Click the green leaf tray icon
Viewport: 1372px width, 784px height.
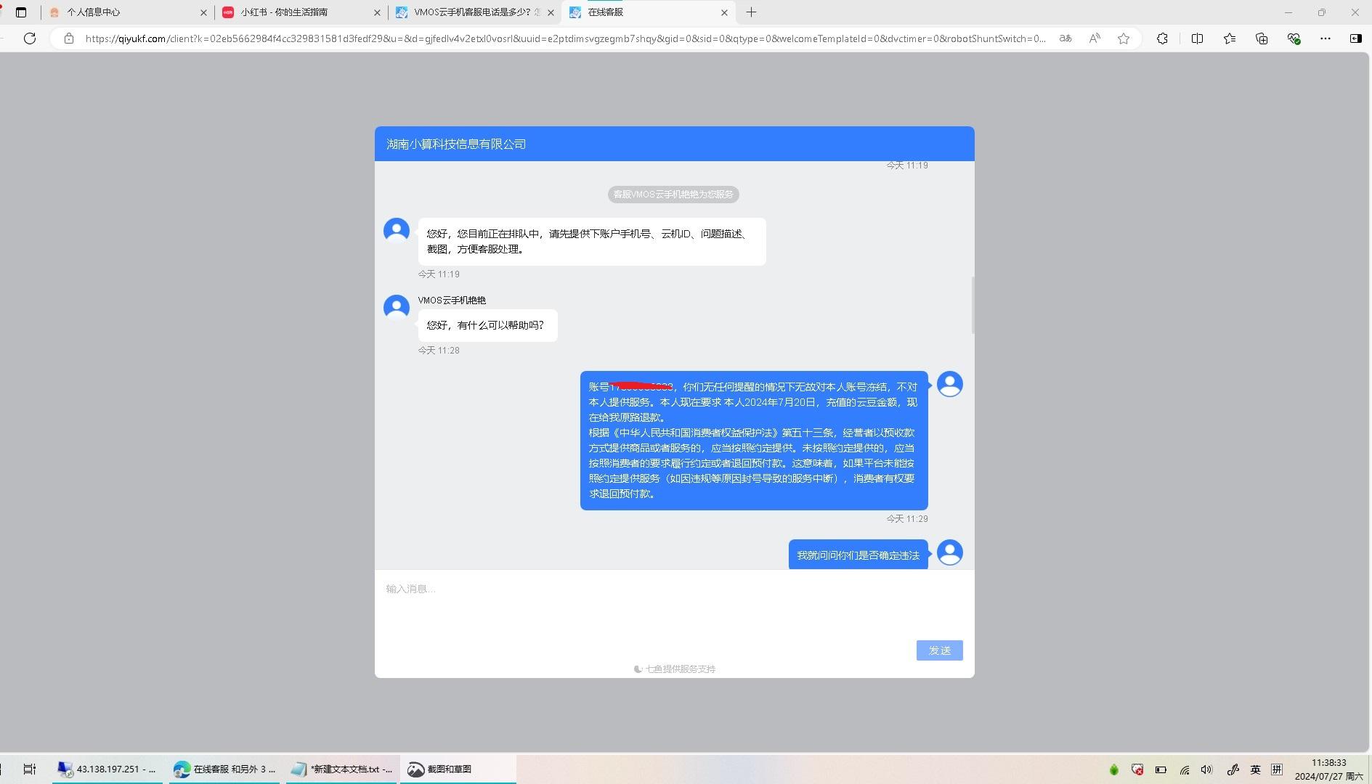(1114, 769)
